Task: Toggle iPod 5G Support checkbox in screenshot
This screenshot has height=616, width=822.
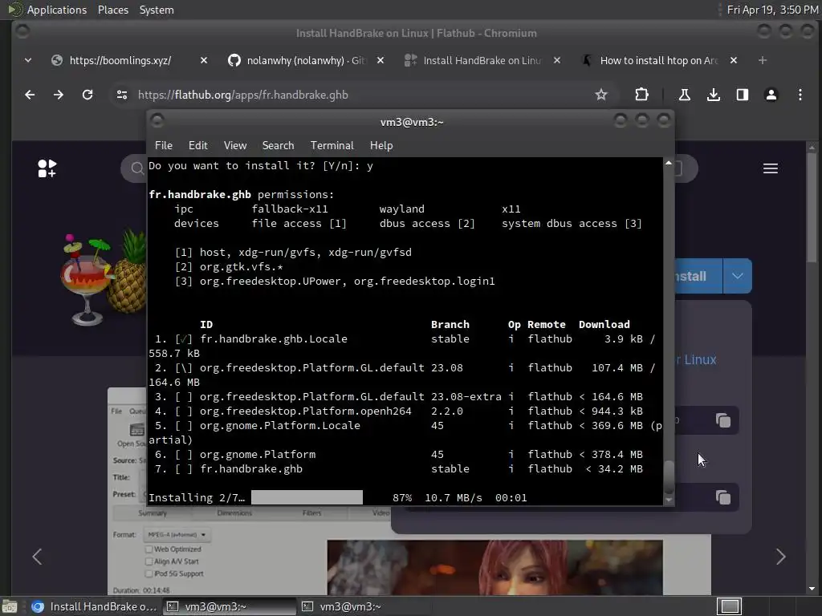Action: point(149,573)
